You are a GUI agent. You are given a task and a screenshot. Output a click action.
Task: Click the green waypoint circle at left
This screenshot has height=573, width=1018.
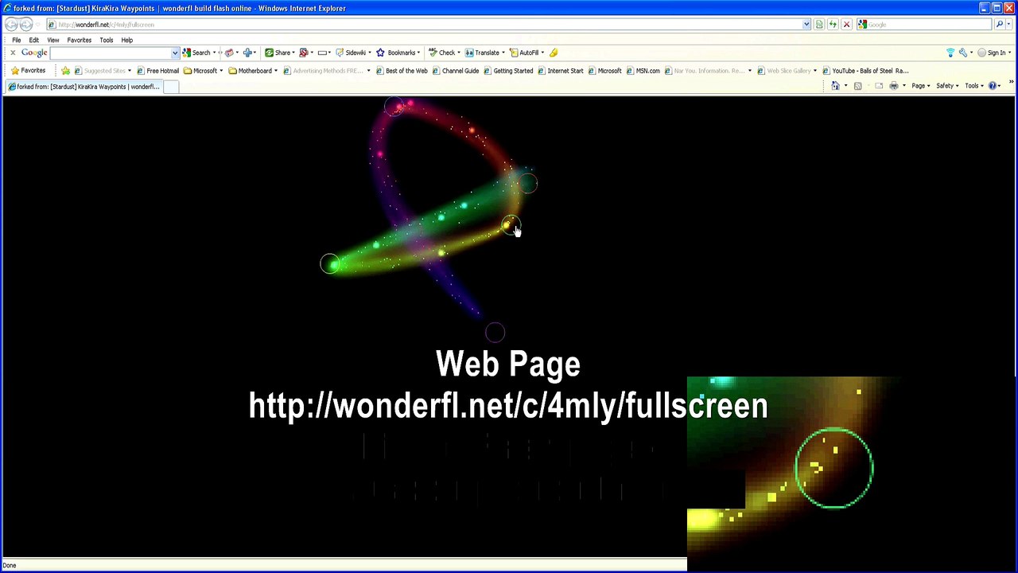click(329, 263)
